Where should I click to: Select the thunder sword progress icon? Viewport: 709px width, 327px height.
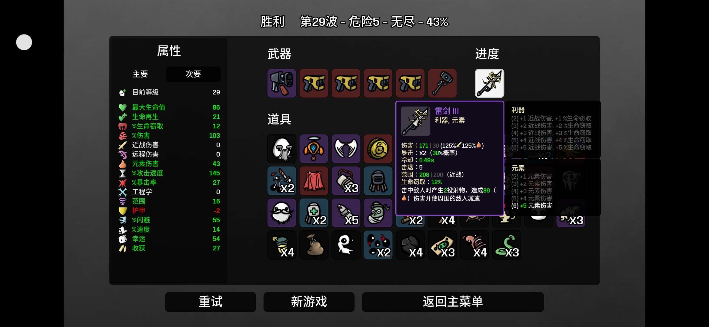[x=489, y=83]
